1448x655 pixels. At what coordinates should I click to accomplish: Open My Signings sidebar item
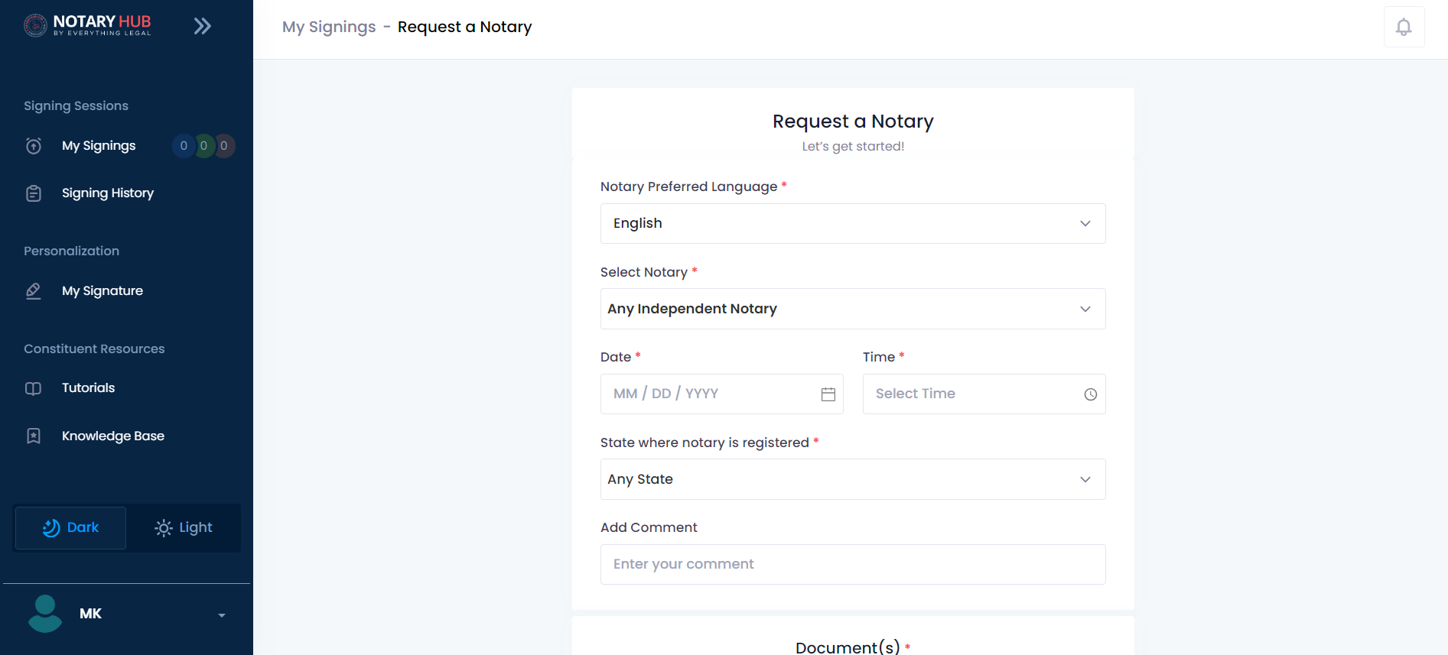point(99,146)
